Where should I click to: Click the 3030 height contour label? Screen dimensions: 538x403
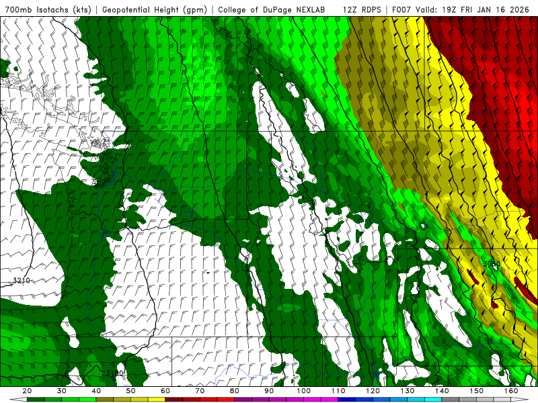click(x=492, y=264)
